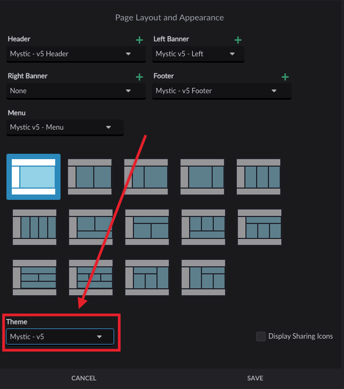Screen dimensions: 344x389
Task: Select the highlighted single-column layout thumbnail
Action: click(33, 177)
